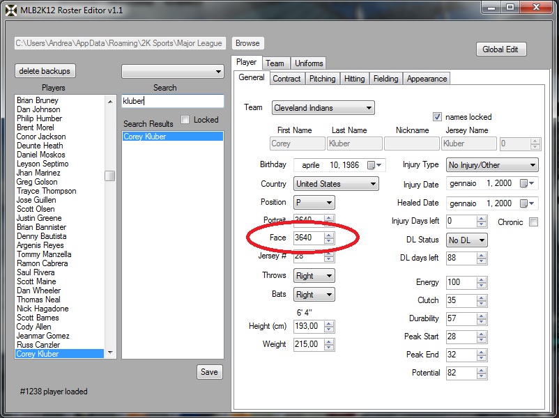
Task: Click the Players list scroll up arrow
Action: click(110, 102)
